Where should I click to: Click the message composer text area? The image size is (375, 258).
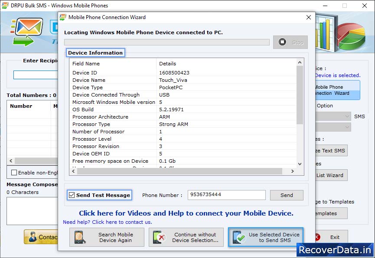(x=32, y=211)
